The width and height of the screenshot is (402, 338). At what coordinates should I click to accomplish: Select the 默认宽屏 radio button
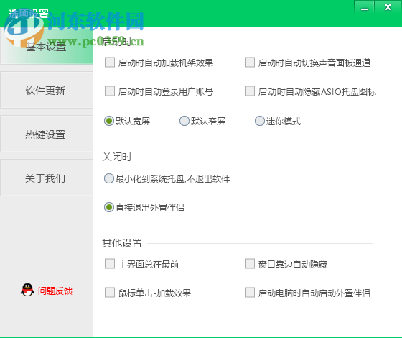[x=109, y=121]
